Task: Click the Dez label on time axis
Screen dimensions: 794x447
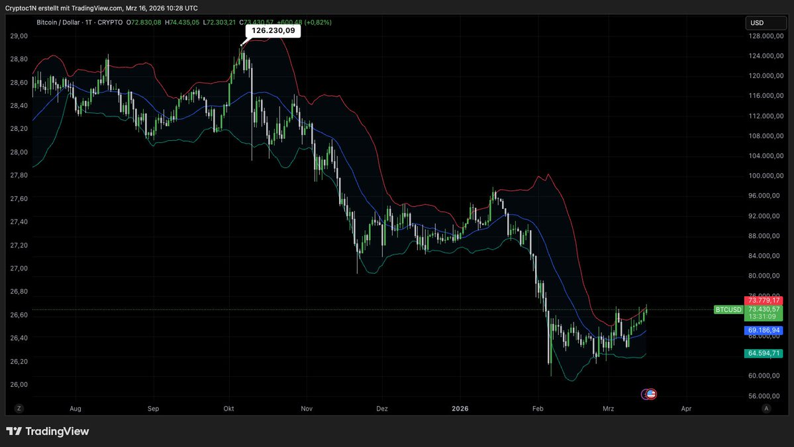Action: (382, 409)
